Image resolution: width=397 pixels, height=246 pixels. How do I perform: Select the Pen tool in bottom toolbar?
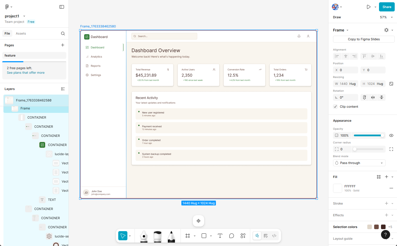click(144, 236)
